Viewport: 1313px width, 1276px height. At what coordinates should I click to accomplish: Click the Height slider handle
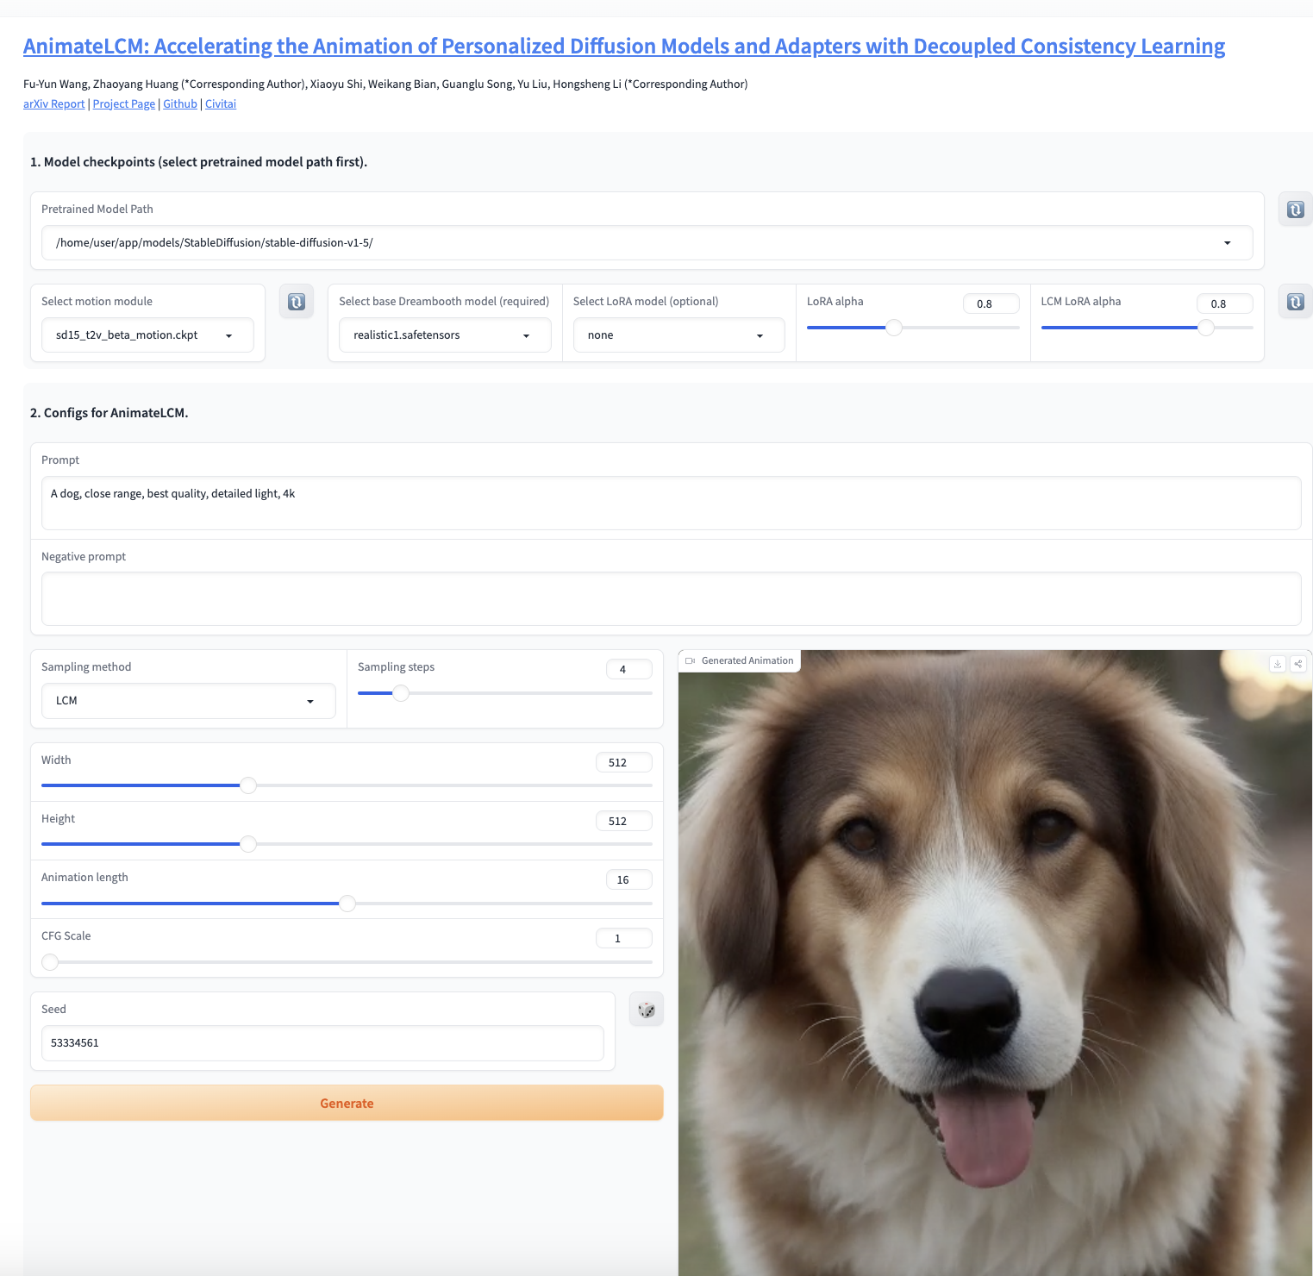point(248,844)
